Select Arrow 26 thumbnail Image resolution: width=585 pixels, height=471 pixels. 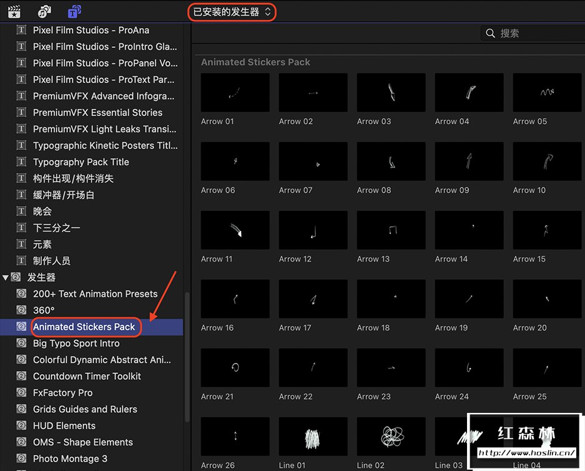[x=235, y=436]
